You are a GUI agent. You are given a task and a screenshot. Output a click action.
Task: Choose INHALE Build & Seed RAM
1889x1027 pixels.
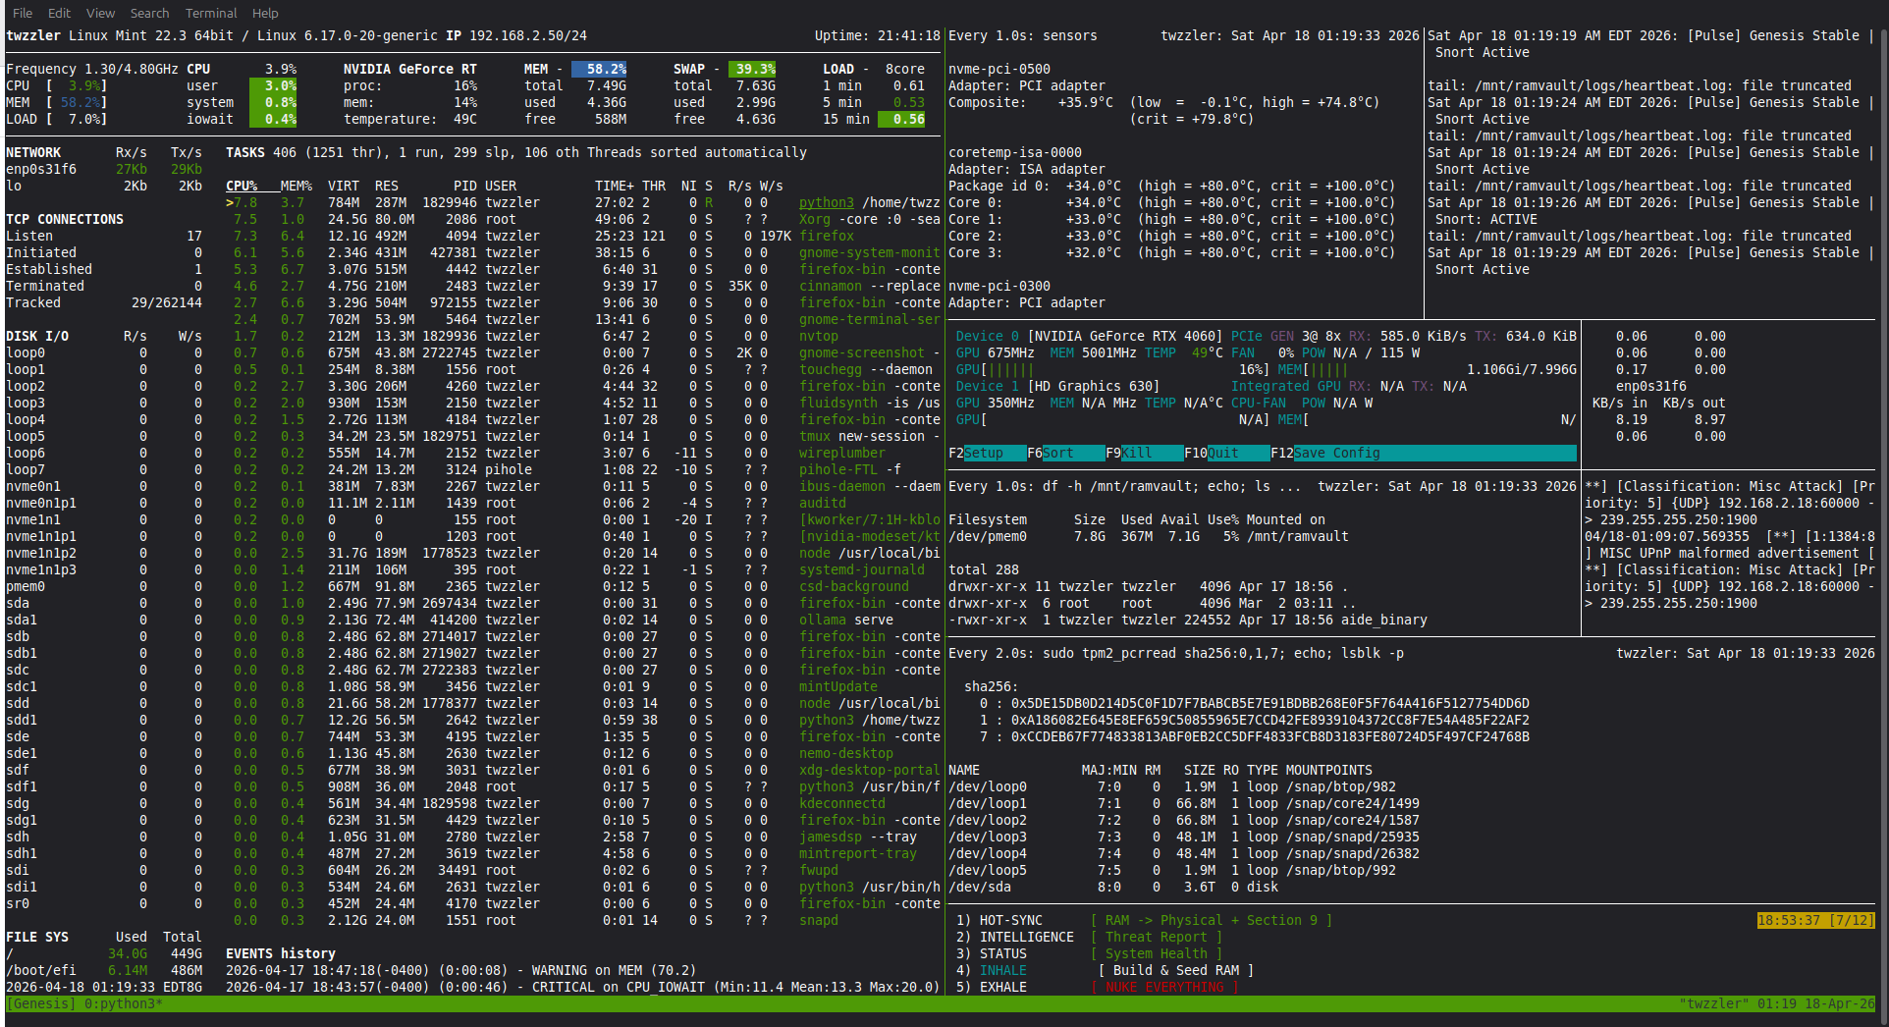(x=1002, y=970)
